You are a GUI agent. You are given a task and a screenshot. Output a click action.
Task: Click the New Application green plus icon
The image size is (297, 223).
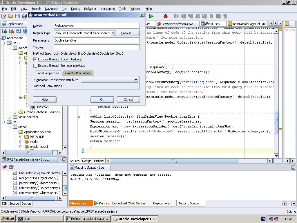pyautogui.click(x=5, y=31)
